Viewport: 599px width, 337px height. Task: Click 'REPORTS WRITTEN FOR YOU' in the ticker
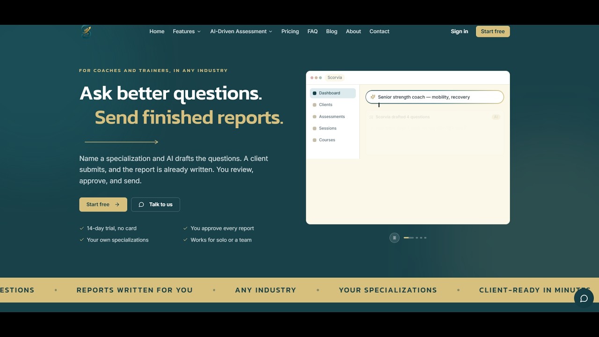click(x=135, y=290)
